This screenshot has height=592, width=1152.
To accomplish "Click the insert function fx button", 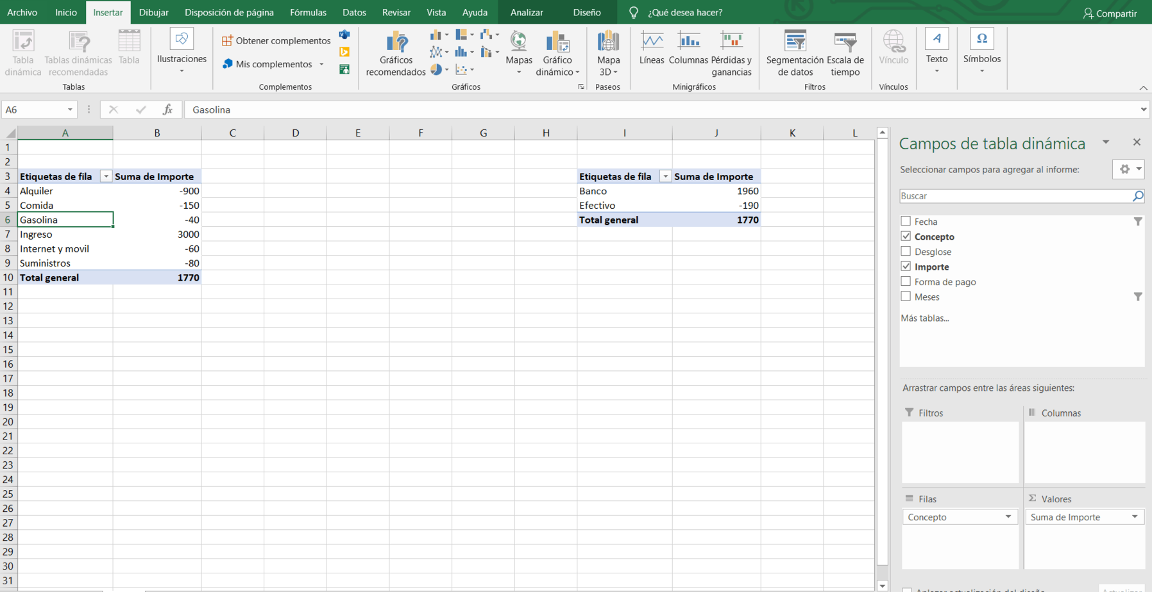I will pos(167,110).
